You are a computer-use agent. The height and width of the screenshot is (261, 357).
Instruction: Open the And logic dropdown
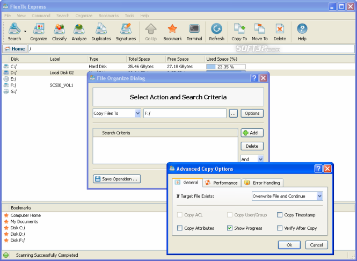coord(252,159)
